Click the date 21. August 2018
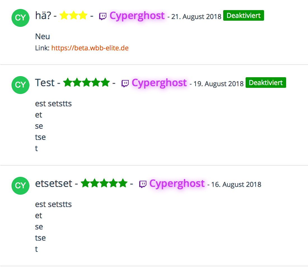 [196, 17]
